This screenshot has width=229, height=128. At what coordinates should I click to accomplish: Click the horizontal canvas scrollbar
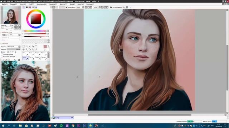point(140,114)
